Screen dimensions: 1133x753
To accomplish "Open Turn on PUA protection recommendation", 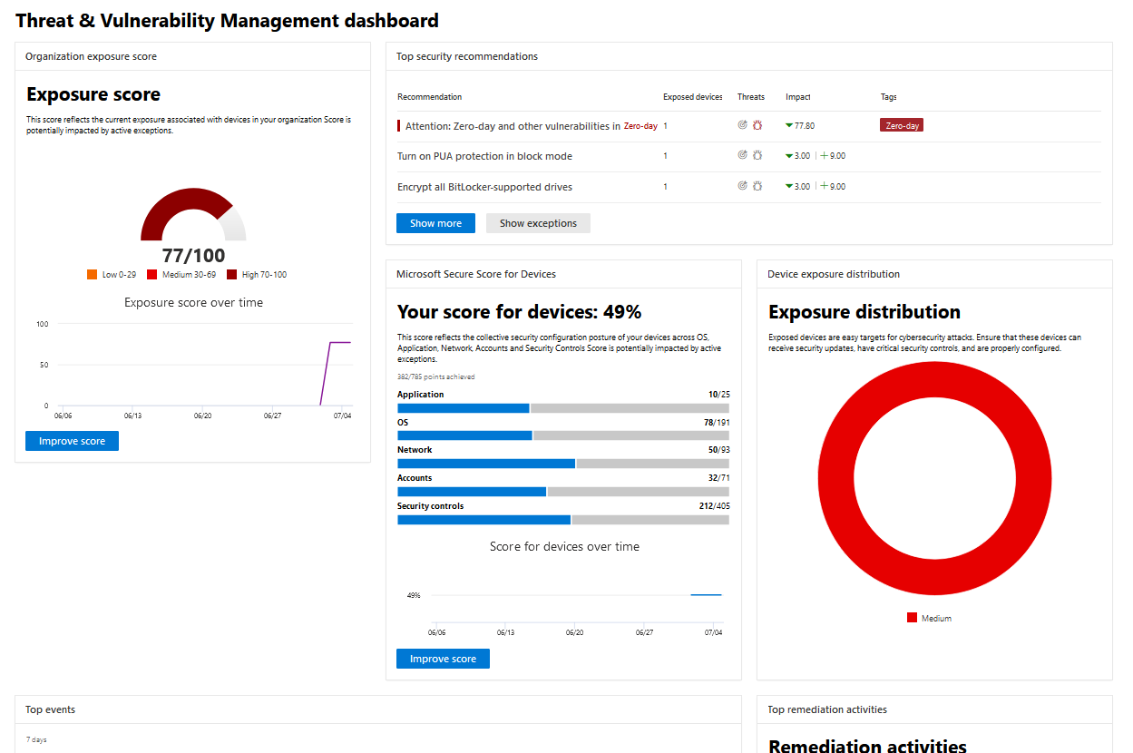I will (484, 156).
